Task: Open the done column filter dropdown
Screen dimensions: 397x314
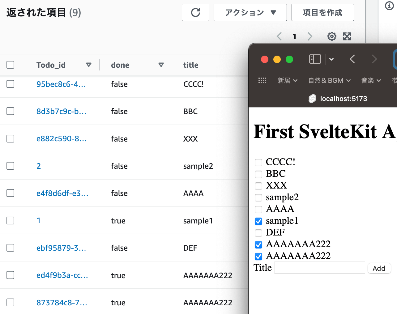Action: (161, 65)
